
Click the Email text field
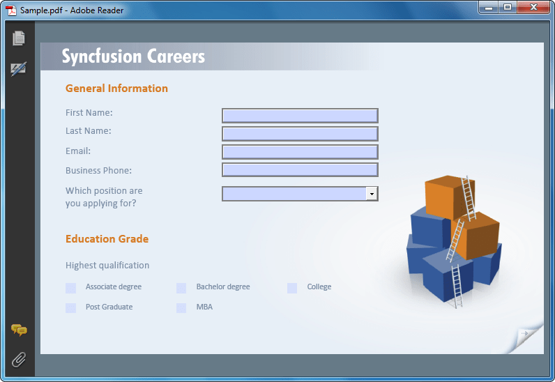[300, 152]
